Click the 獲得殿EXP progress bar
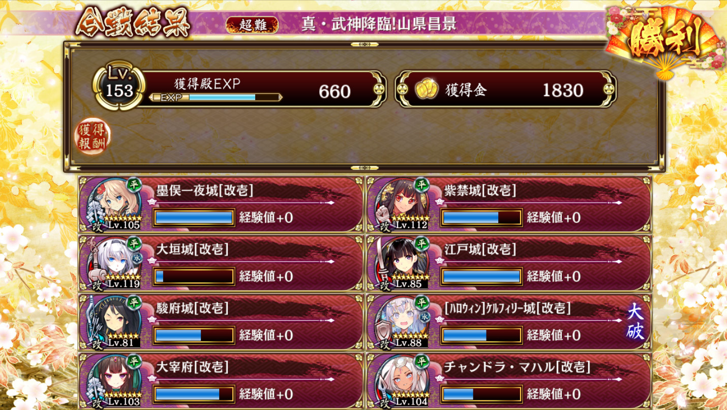The height and width of the screenshot is (410, 727). 216,97
